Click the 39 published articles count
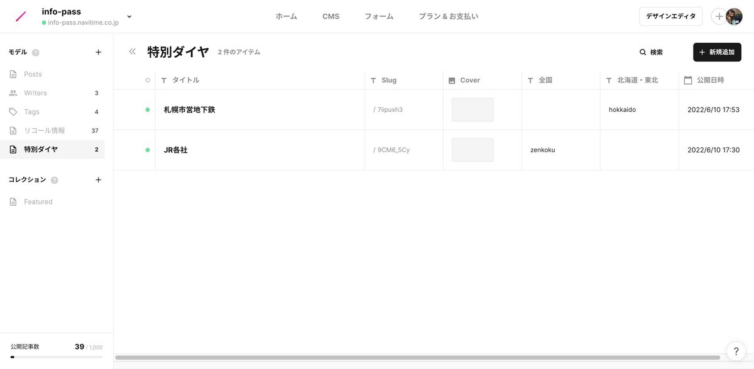This screenshot has width=754, height=369. click(x=79, y=346)
